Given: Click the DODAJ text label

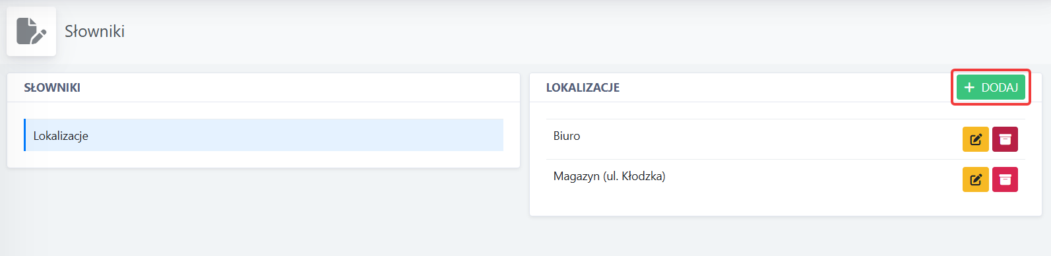Looking at the screenshot, I should 1000,87.
